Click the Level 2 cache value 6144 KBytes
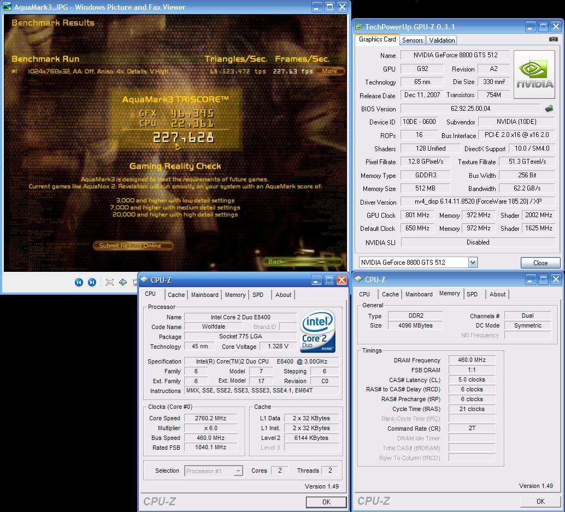This screenshot has width=565, height=512. coord(311,438)
